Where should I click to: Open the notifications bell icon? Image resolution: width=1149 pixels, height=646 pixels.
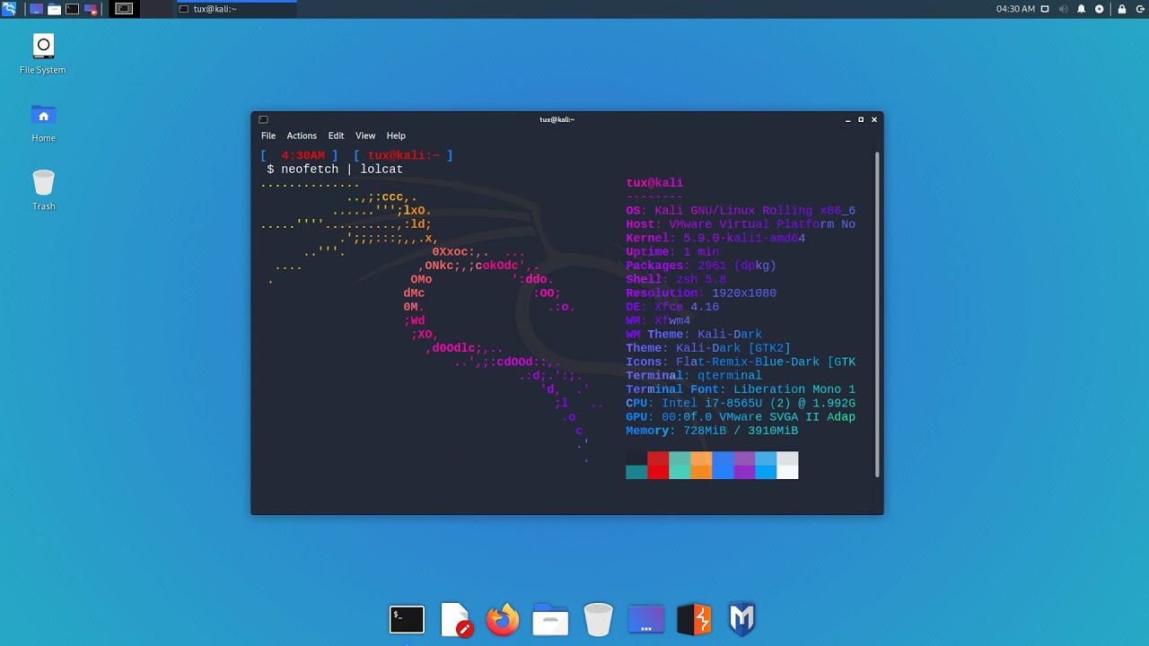[1081, 9]
